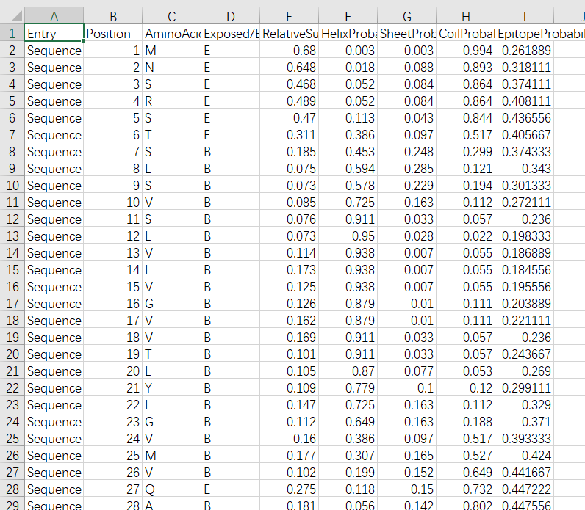The height and width of the screenshot is (510, 585).
Task: Click the 'CoilProbal' header cell
Action: 466,34
